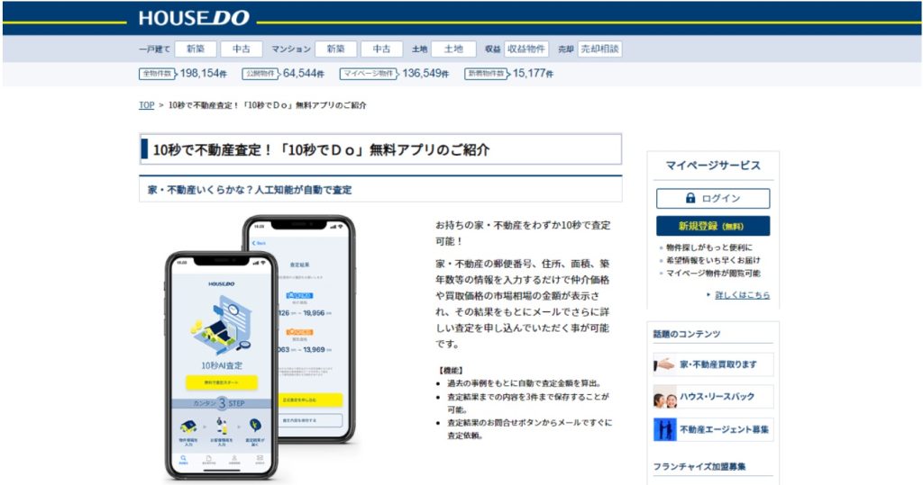Click the front phone app screenshot
The image size is (923, 485).
point(222,364)
